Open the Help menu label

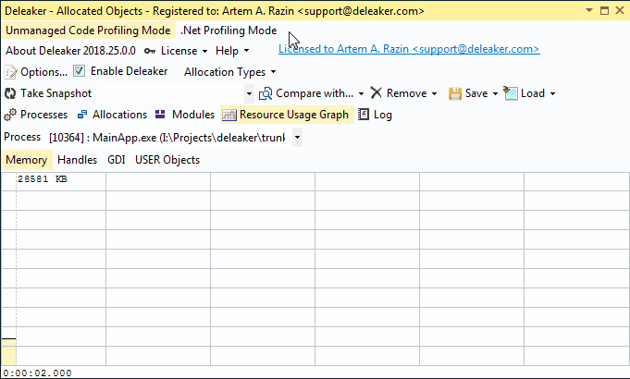tap(227, 51)
